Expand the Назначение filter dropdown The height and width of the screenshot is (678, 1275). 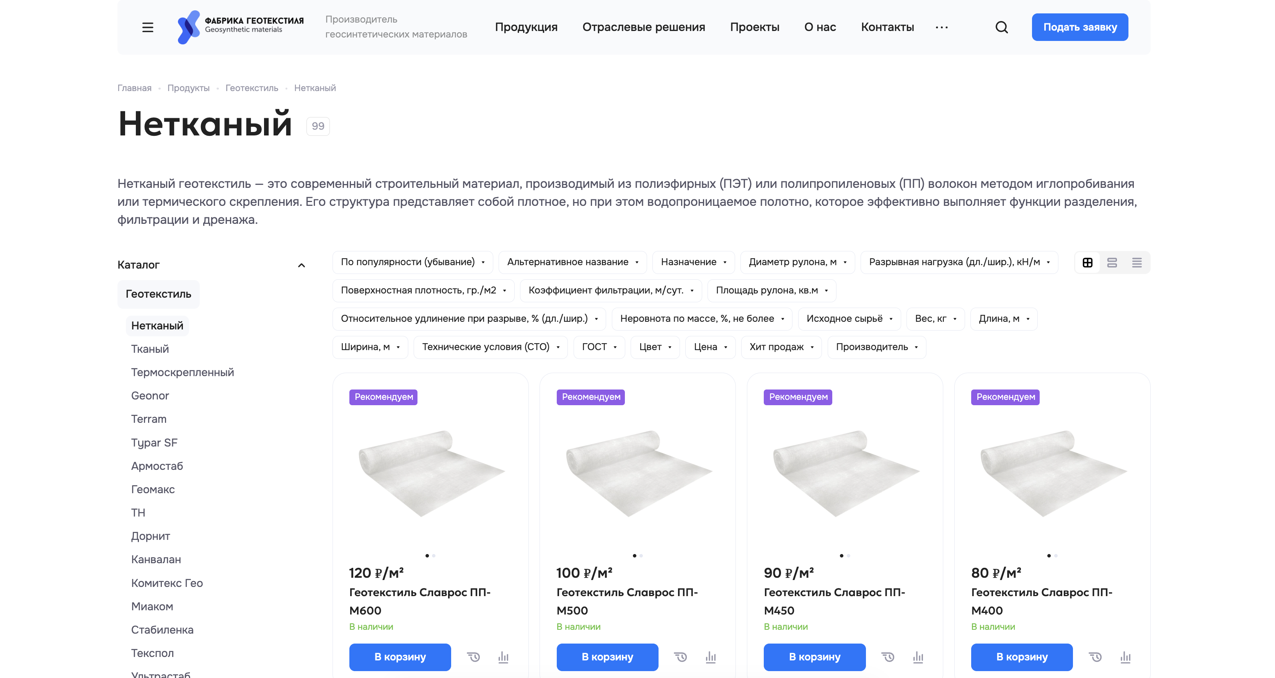pyautogui.click(x=693, y=262)
